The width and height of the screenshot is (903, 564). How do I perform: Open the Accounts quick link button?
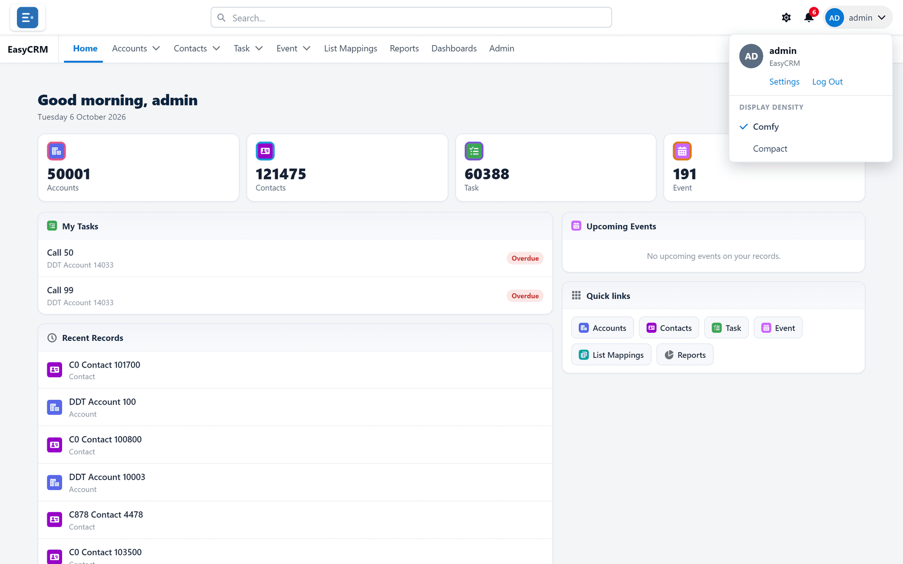[x=602, y=328]
